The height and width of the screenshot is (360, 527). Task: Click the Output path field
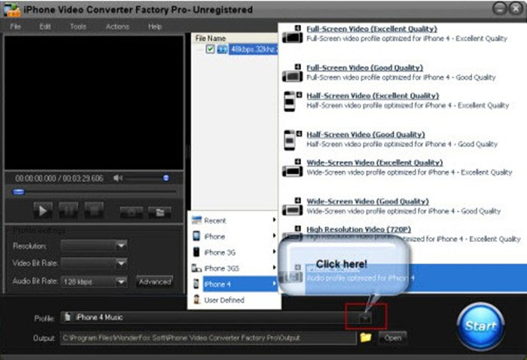tap(208, 338)
